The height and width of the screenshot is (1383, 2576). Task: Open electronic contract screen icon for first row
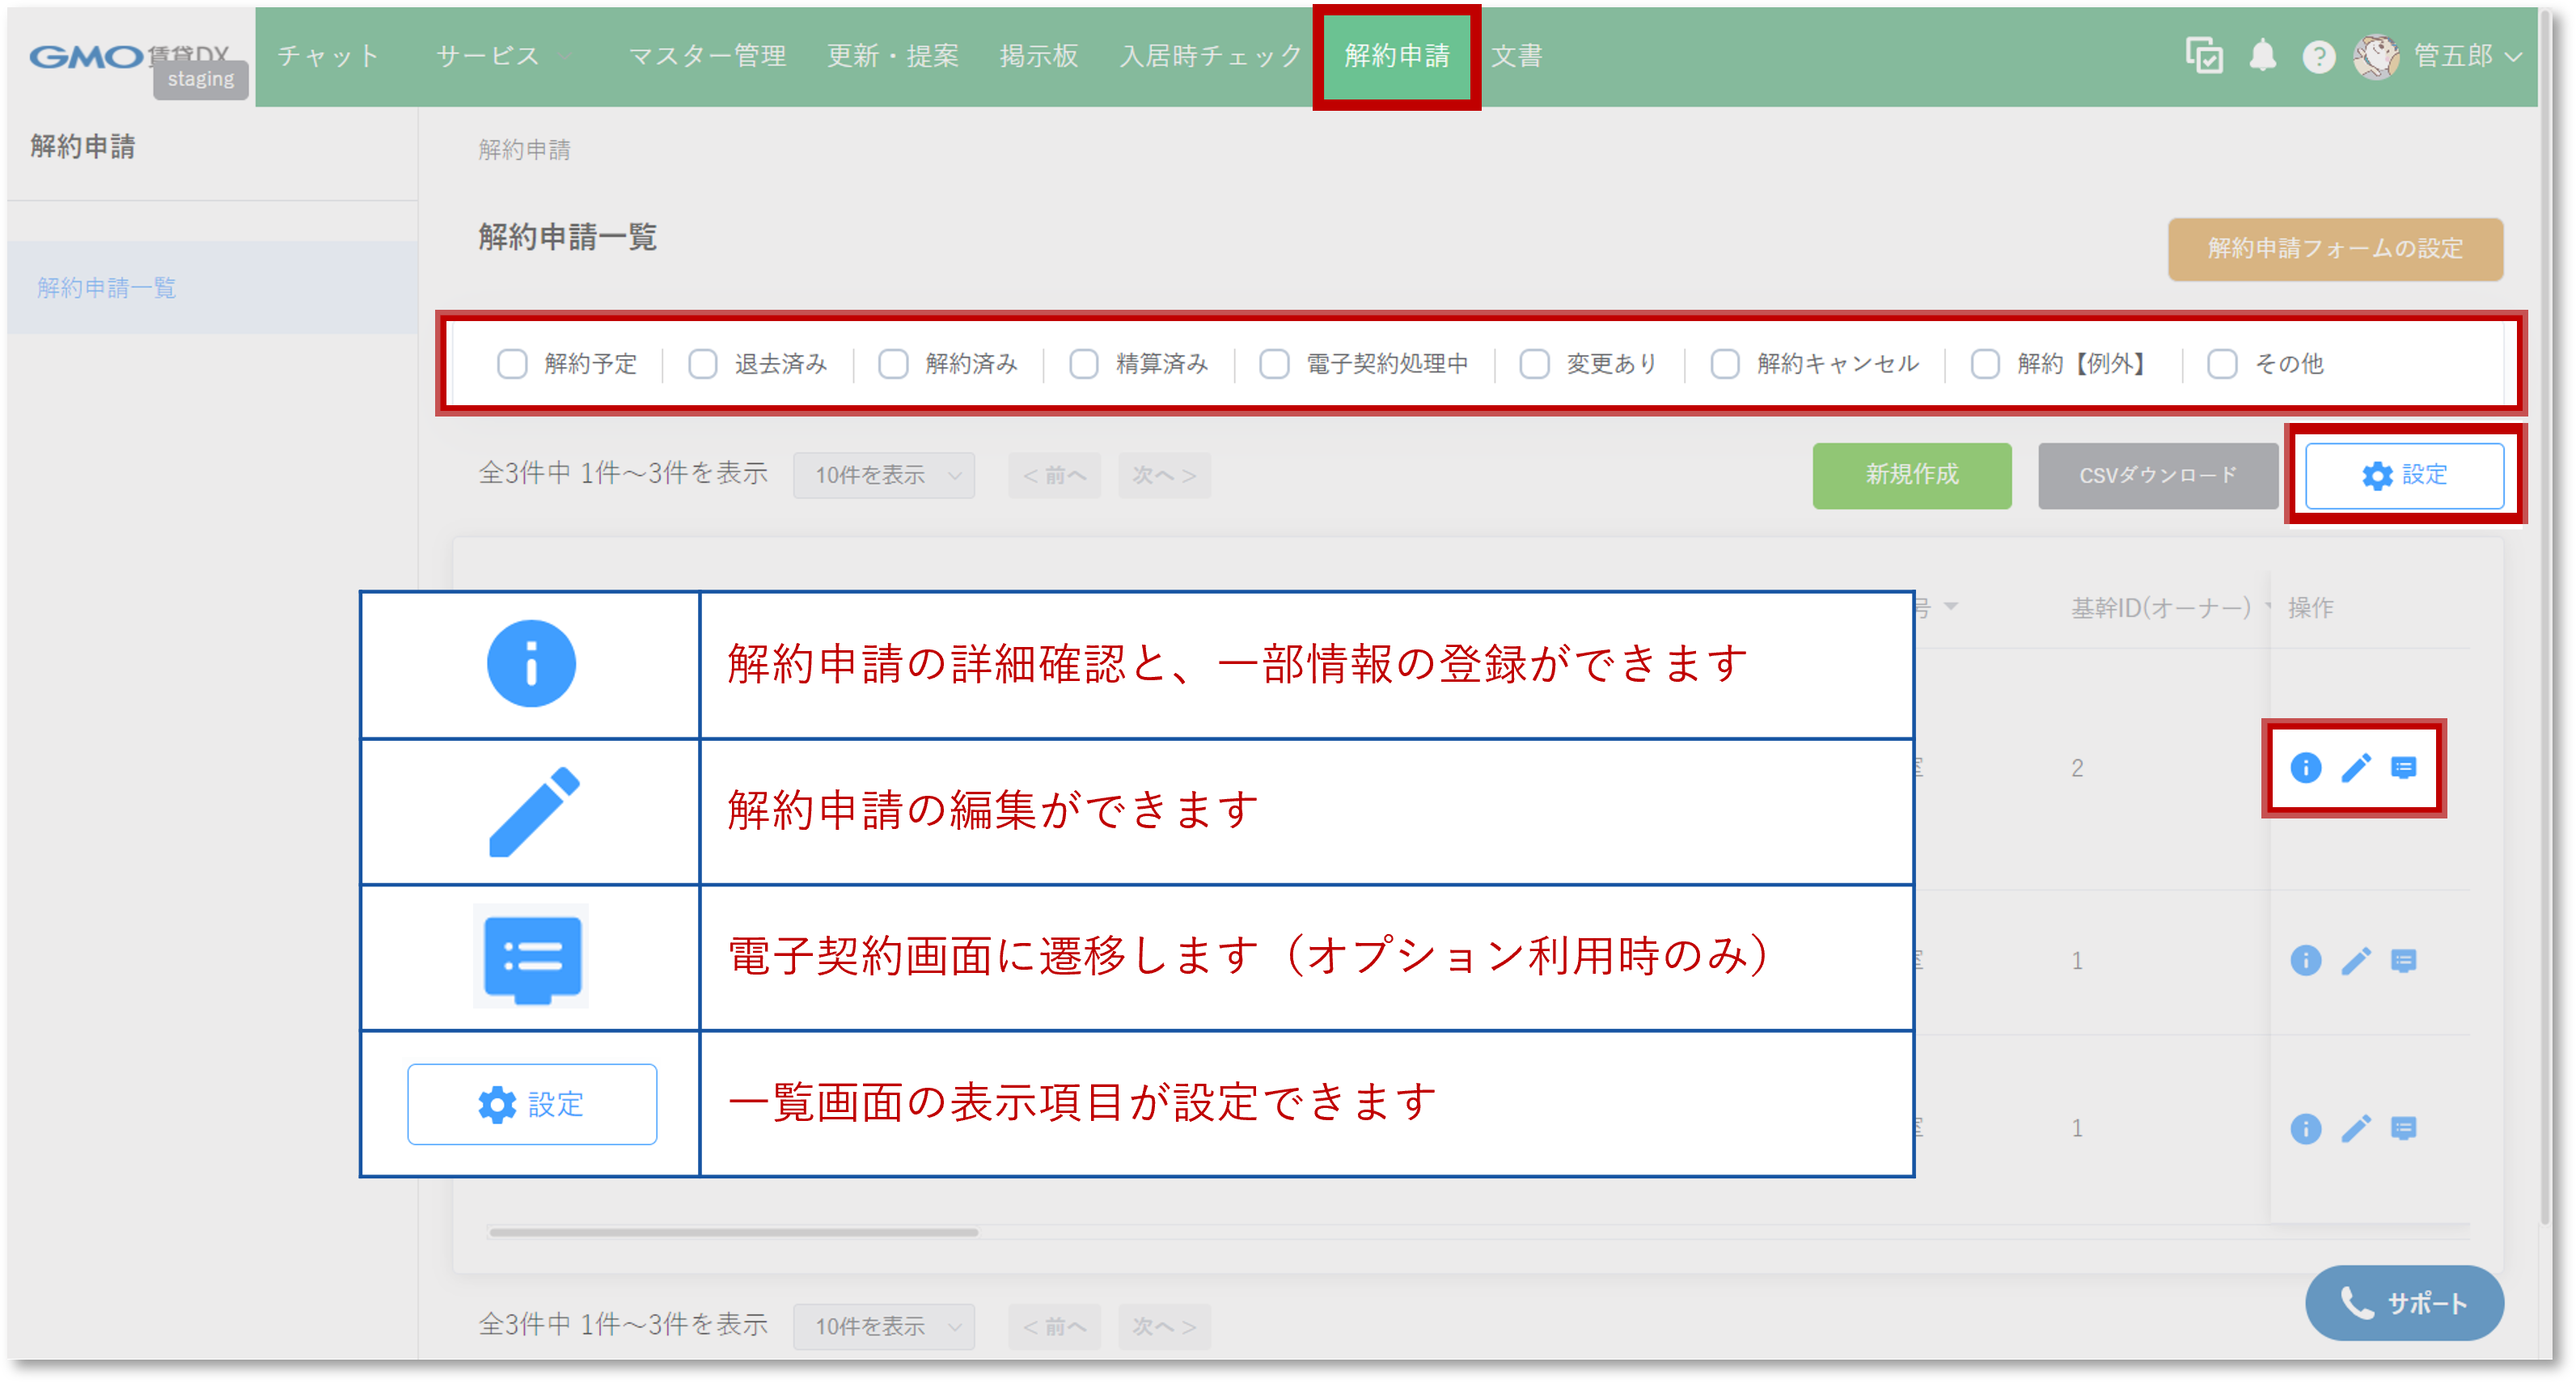coord(2405,768)
